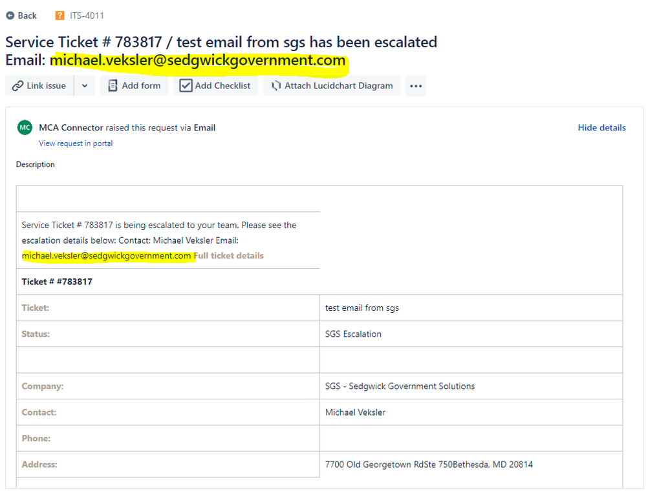Click the Ticket # #783817 heading
Image resolution: width=646 pixels, height=495 pixels.
pyautogui.click(x=57, y=282)
